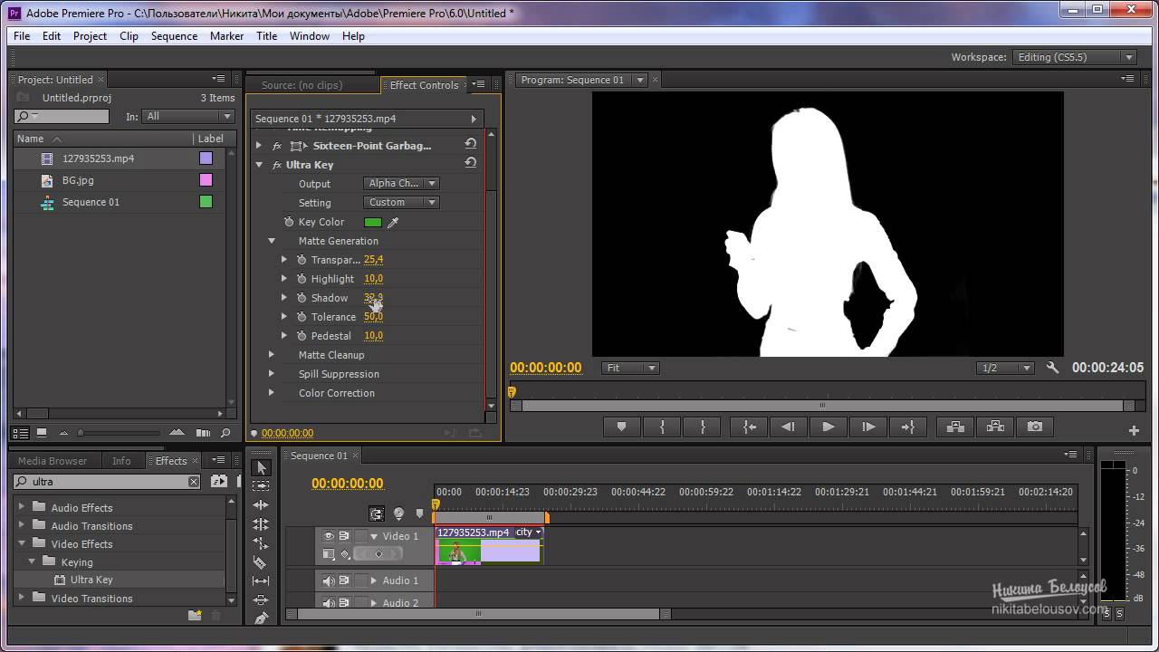Toggle the Ultra Key fx on/off
1159x652 pixels.
pos(276,165)
